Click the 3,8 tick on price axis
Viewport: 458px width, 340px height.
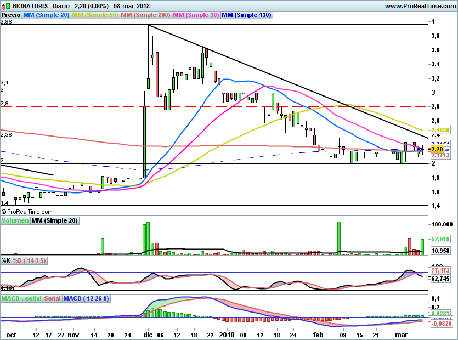click(x=436, y=36)
